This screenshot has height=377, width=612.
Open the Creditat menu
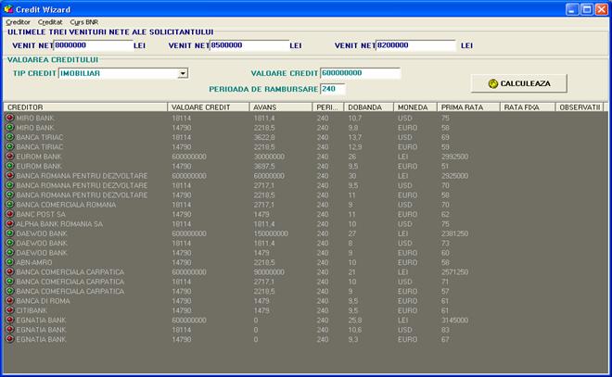click(50, 22)
